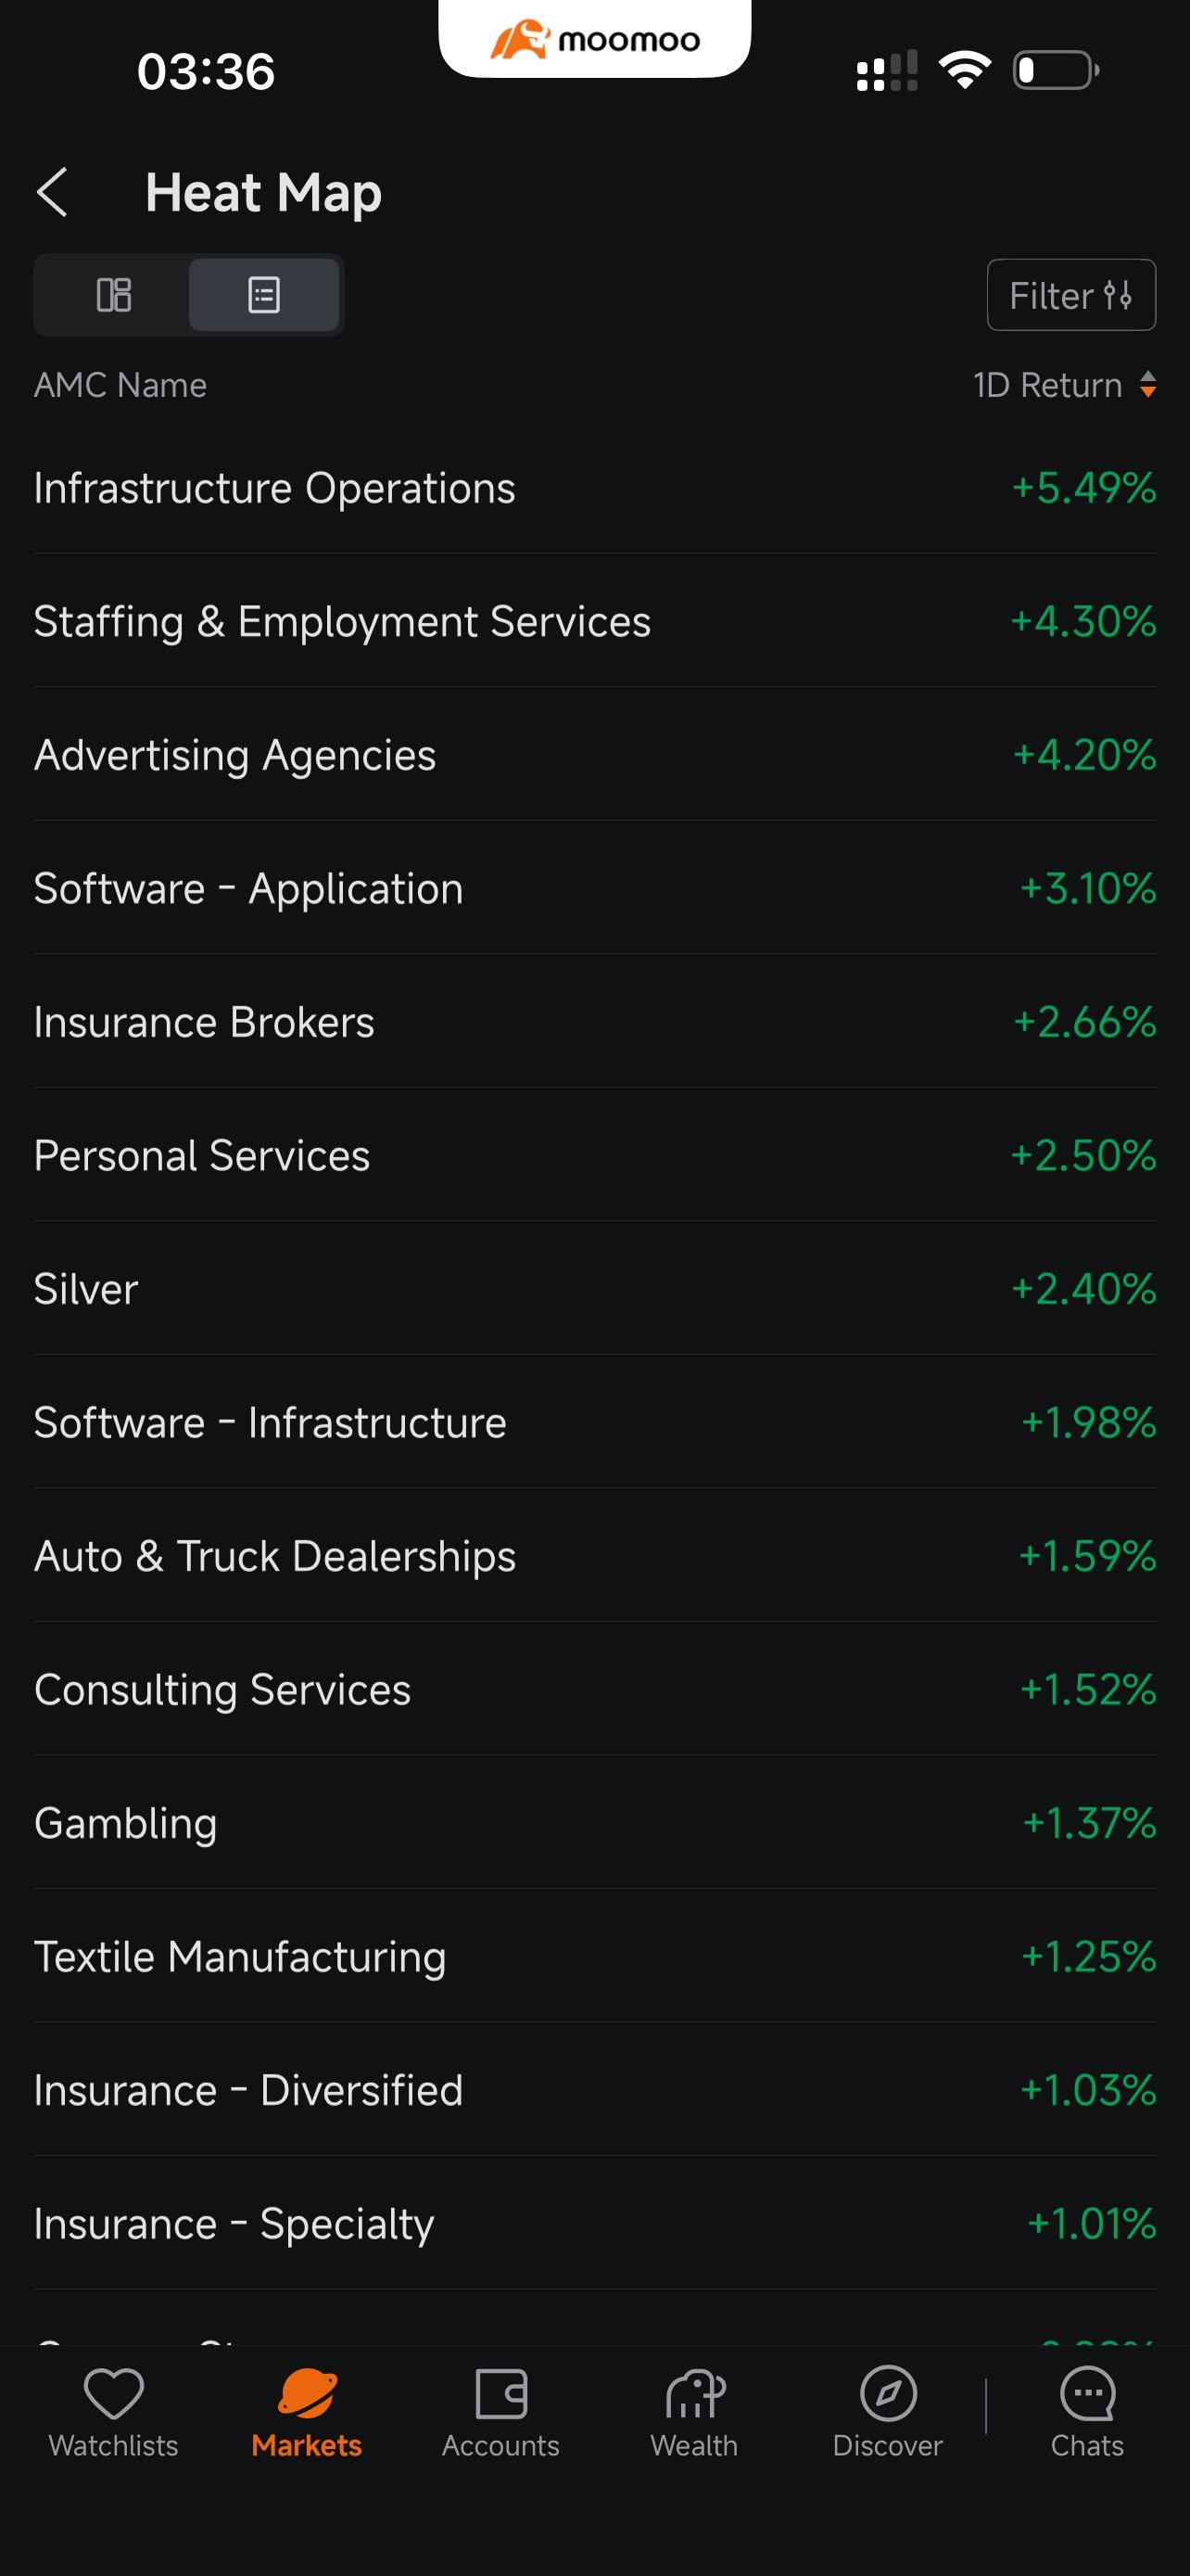The width and height of the screenshot is (1190, 2576).
Task: Open Infrastructure Operations industry row
Action: pos(594,488)
